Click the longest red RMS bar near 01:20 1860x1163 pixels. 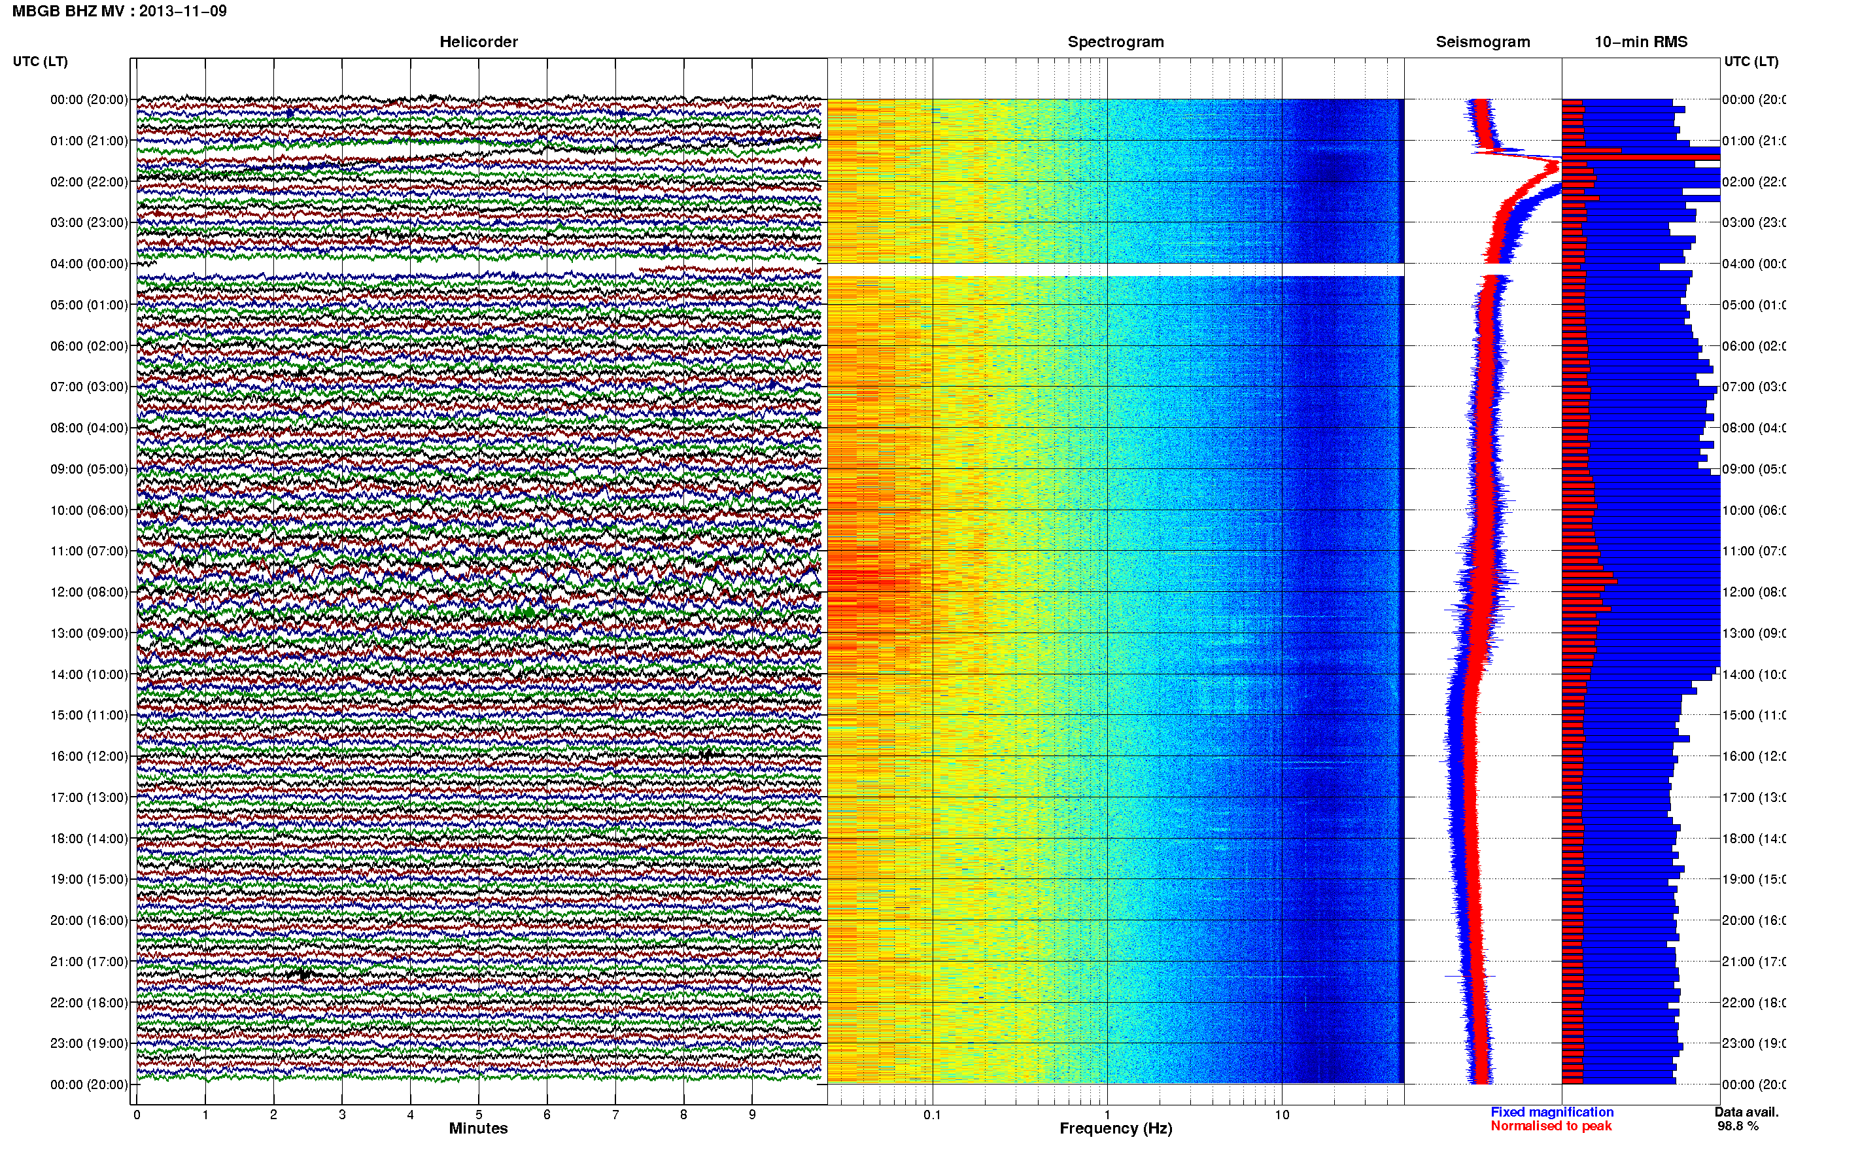point(1640,157)
